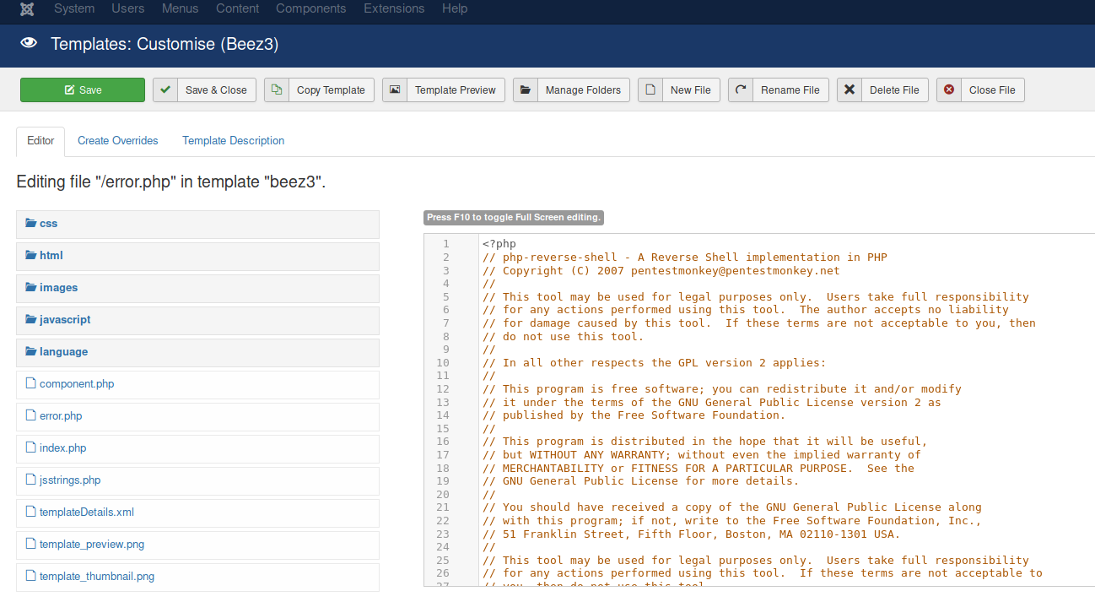The image size is (1095, 602).
Task: Open the images folder in tree
Action: (58, 288)
